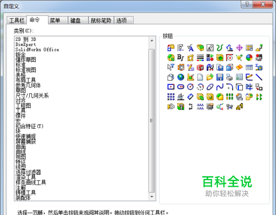The height and width of the screenshot is (215, 276).
Task: Select the 标准视图 category
Action: click(26, 70)
